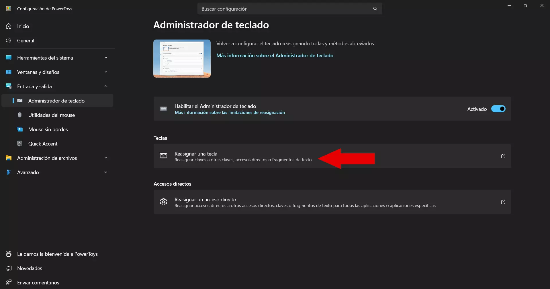Click the Enviar comentarios feedback icon
The image size is (550, 289).
9,282
